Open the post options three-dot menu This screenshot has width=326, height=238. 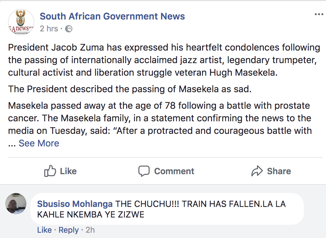click(319, 14)
